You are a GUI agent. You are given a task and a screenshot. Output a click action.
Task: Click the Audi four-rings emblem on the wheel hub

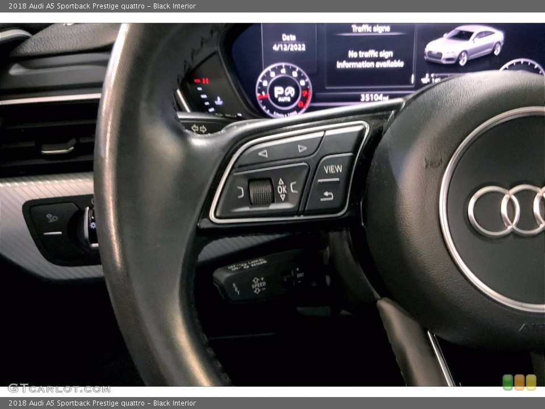507,210
